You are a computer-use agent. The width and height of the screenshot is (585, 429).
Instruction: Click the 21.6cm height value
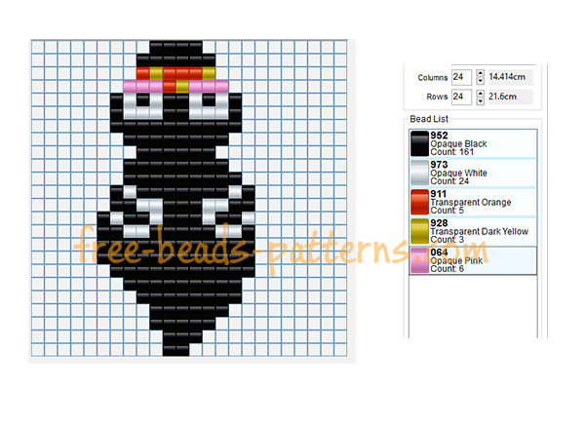click(502, 97)
